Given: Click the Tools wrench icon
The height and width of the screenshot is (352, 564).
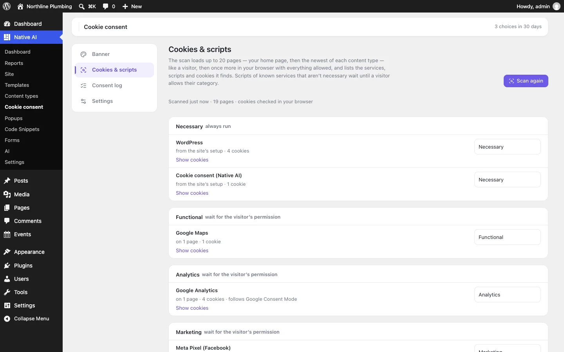Looking at the screenshot, I should 7,292.
